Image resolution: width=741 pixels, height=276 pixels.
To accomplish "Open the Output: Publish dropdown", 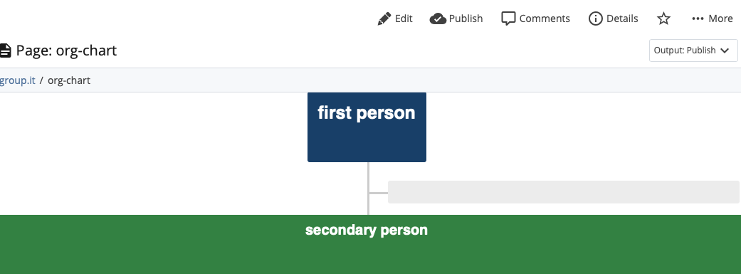I will click(x=693, y=51).
